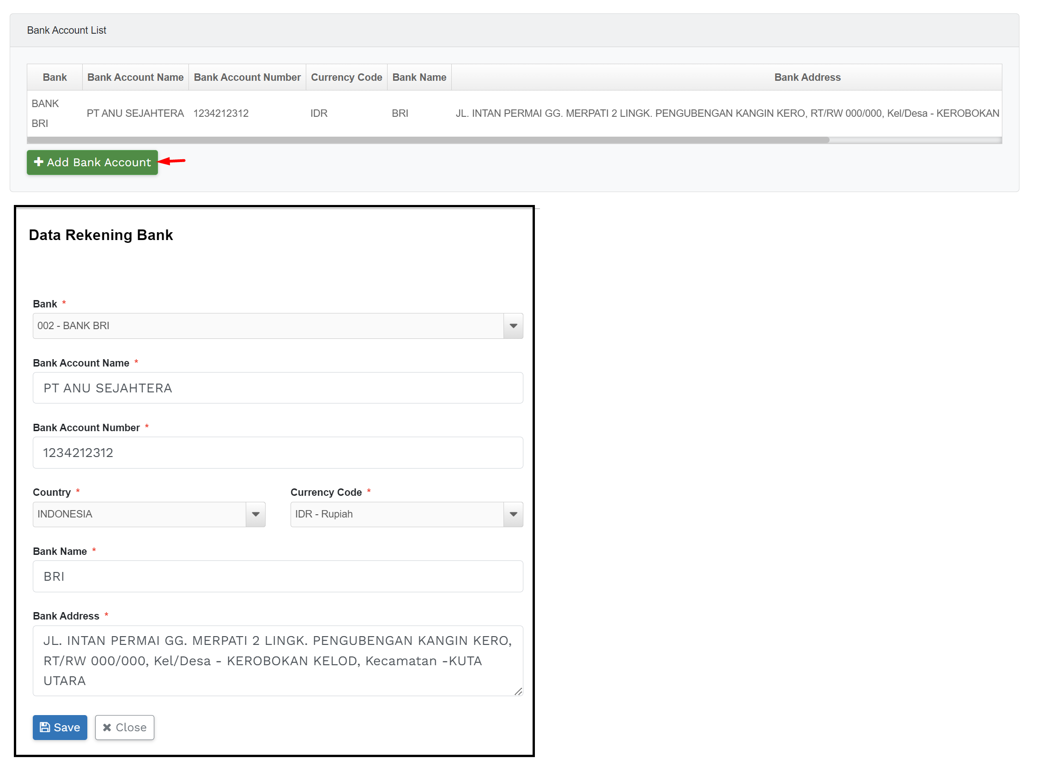
Task: Click the textarea resize handle in Bank Address
Action: [x=518, y=691]
